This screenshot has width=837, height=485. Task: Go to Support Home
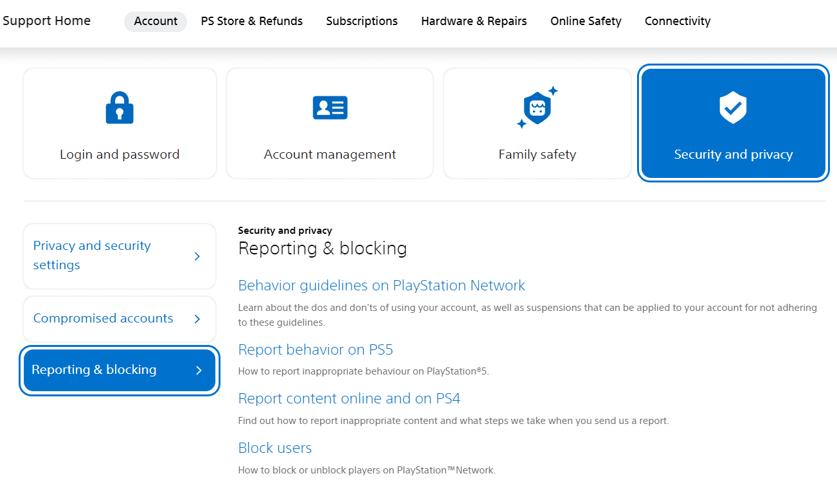[46, 21]
